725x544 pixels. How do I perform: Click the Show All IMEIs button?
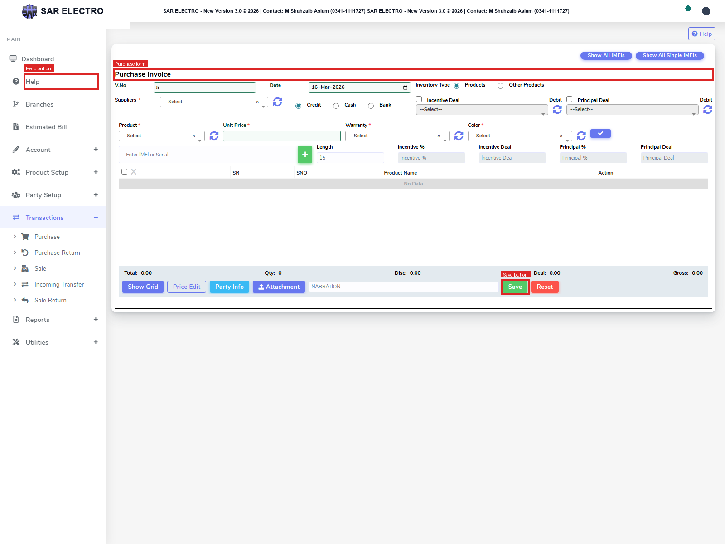tap(606, 55)
